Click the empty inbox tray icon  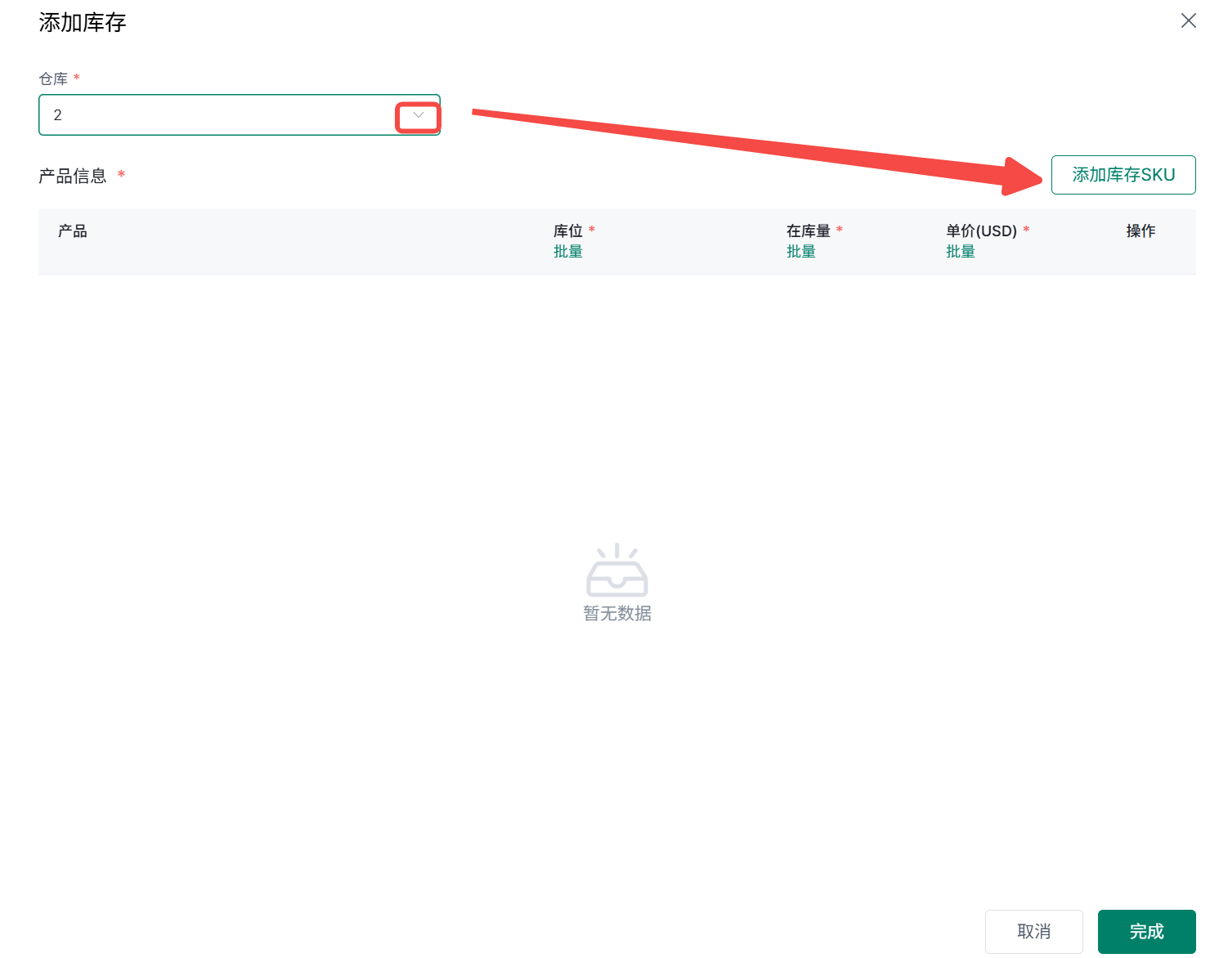pos(617,570)
